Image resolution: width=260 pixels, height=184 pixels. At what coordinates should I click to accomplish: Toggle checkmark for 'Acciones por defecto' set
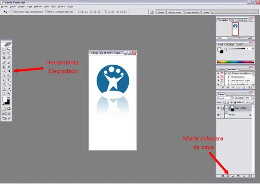click(x=218, y=73)
